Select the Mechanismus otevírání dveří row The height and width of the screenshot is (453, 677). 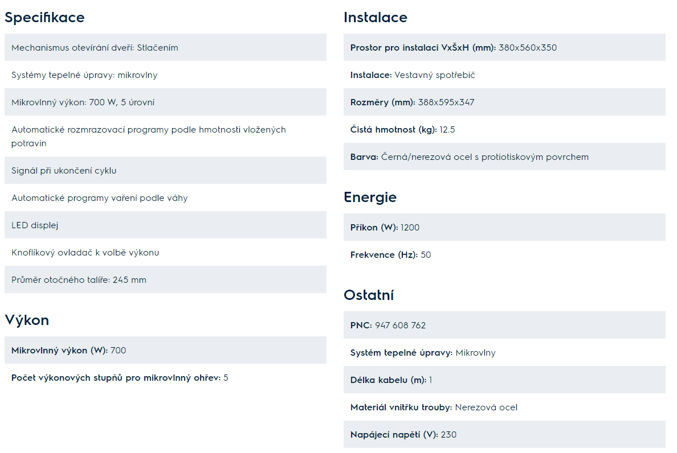pyautogui.click(x=165, y=47)
